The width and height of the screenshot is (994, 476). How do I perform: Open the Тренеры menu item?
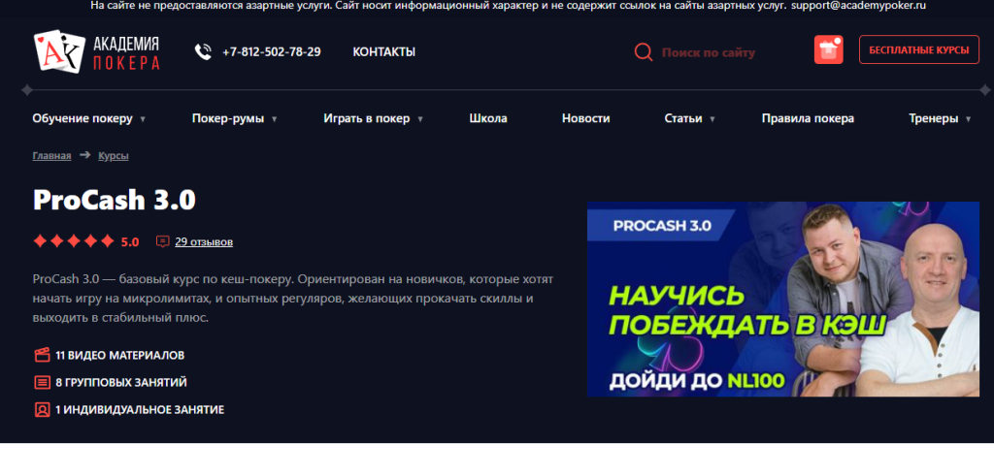tap(933, 118)
